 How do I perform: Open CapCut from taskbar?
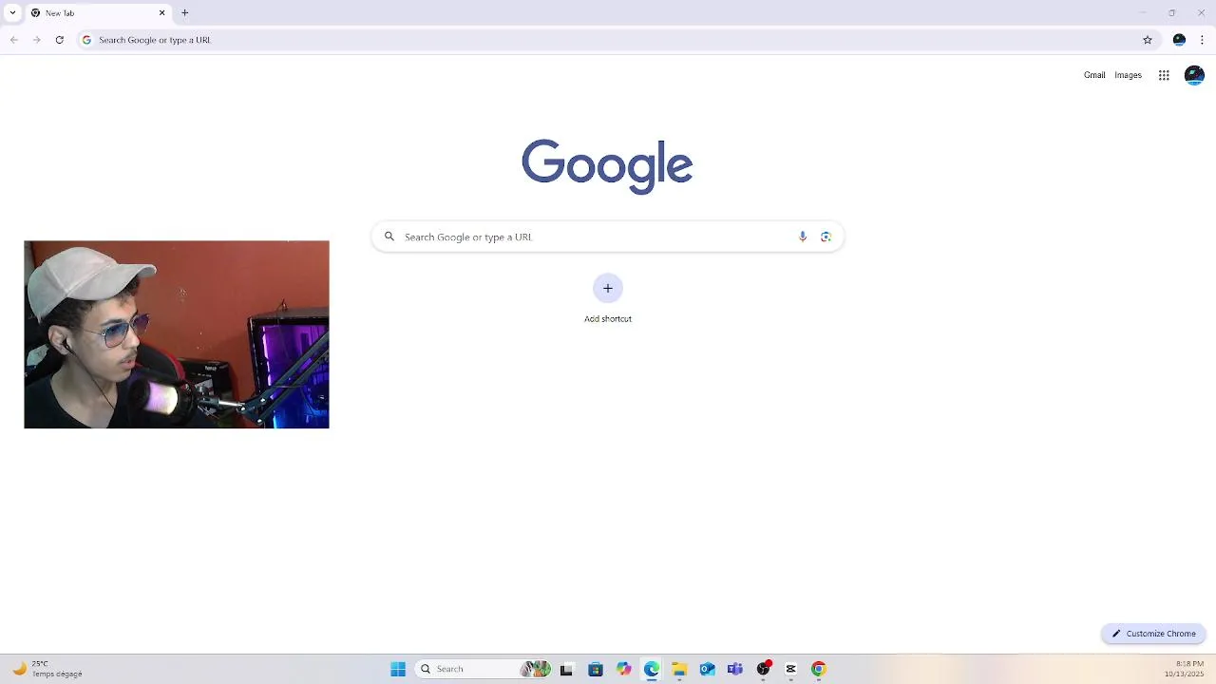[x=790, y=669]
